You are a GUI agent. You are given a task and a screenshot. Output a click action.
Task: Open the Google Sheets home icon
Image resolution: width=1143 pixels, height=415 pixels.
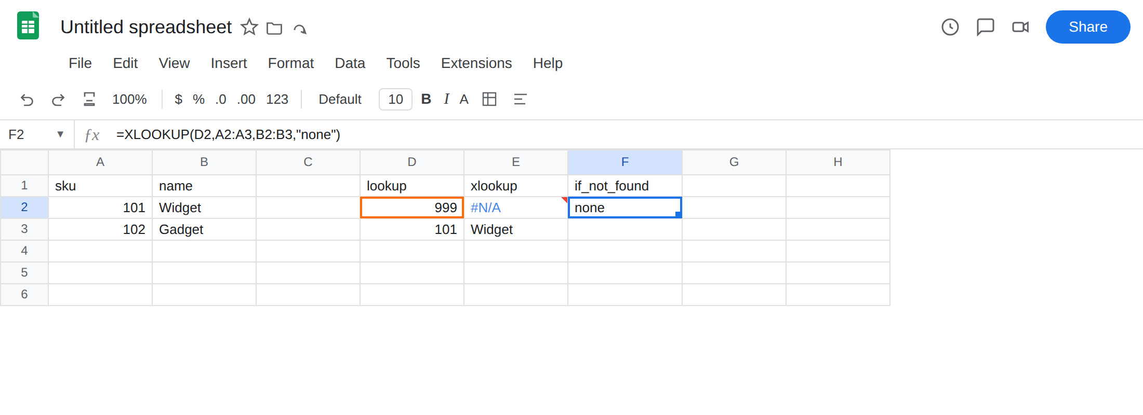28,26
